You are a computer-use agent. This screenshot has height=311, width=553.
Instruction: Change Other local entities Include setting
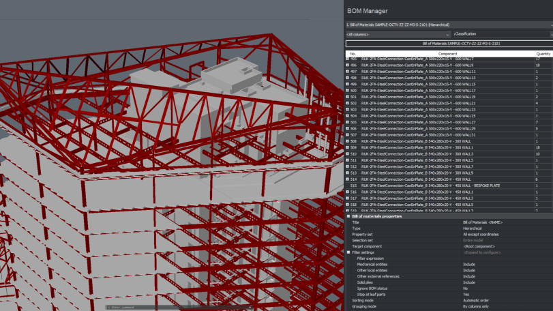(x=468, y=271)
